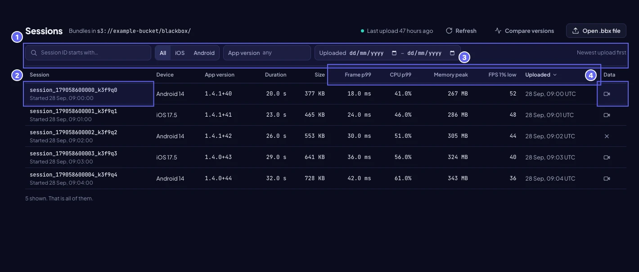Click the 51.0% CPU p99 value
This screenshot has height=272, width=639.
pyautogui.click(x=403, y=136)
